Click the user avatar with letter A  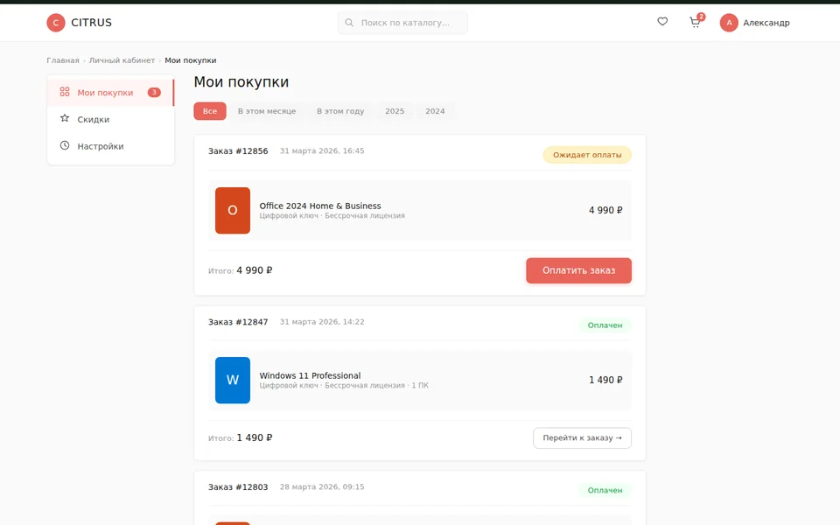729,23
